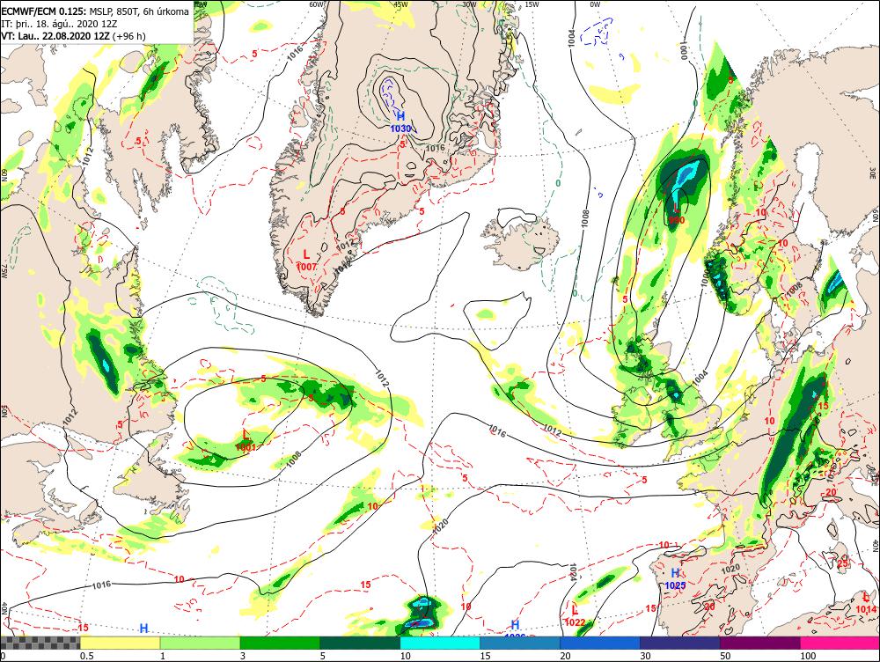Click the "30W" longitude label at top
880x662 pixels.
click(x=469, y=4)
